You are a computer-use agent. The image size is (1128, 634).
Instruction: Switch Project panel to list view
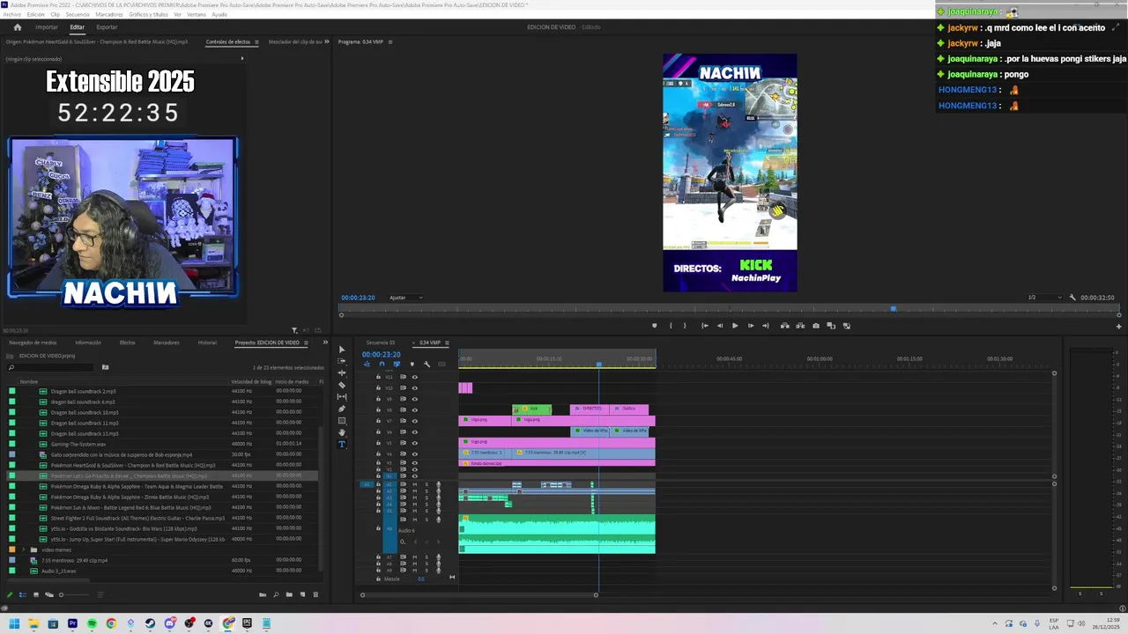click(23, 595)
